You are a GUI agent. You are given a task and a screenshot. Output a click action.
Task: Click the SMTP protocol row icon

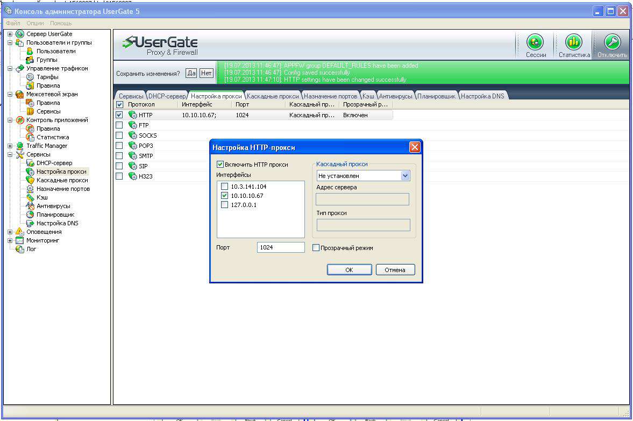132,156
